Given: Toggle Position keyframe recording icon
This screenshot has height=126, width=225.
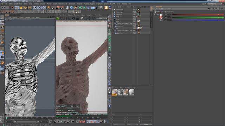Looking at the screenshot, I should 88,122.
